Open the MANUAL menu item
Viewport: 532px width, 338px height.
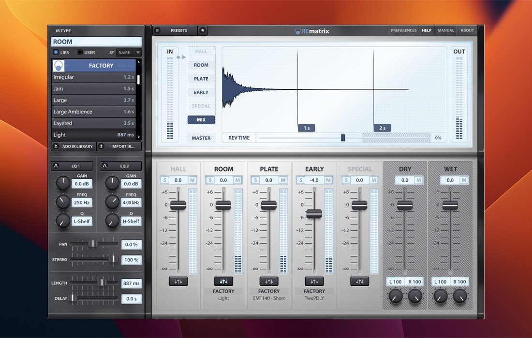445,30
